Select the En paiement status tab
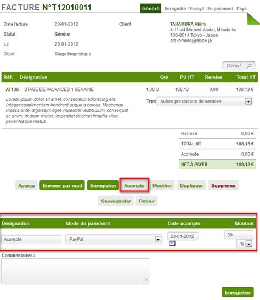Image resolution: width=260 pixels, height=300 pixels. coord(220,9)
